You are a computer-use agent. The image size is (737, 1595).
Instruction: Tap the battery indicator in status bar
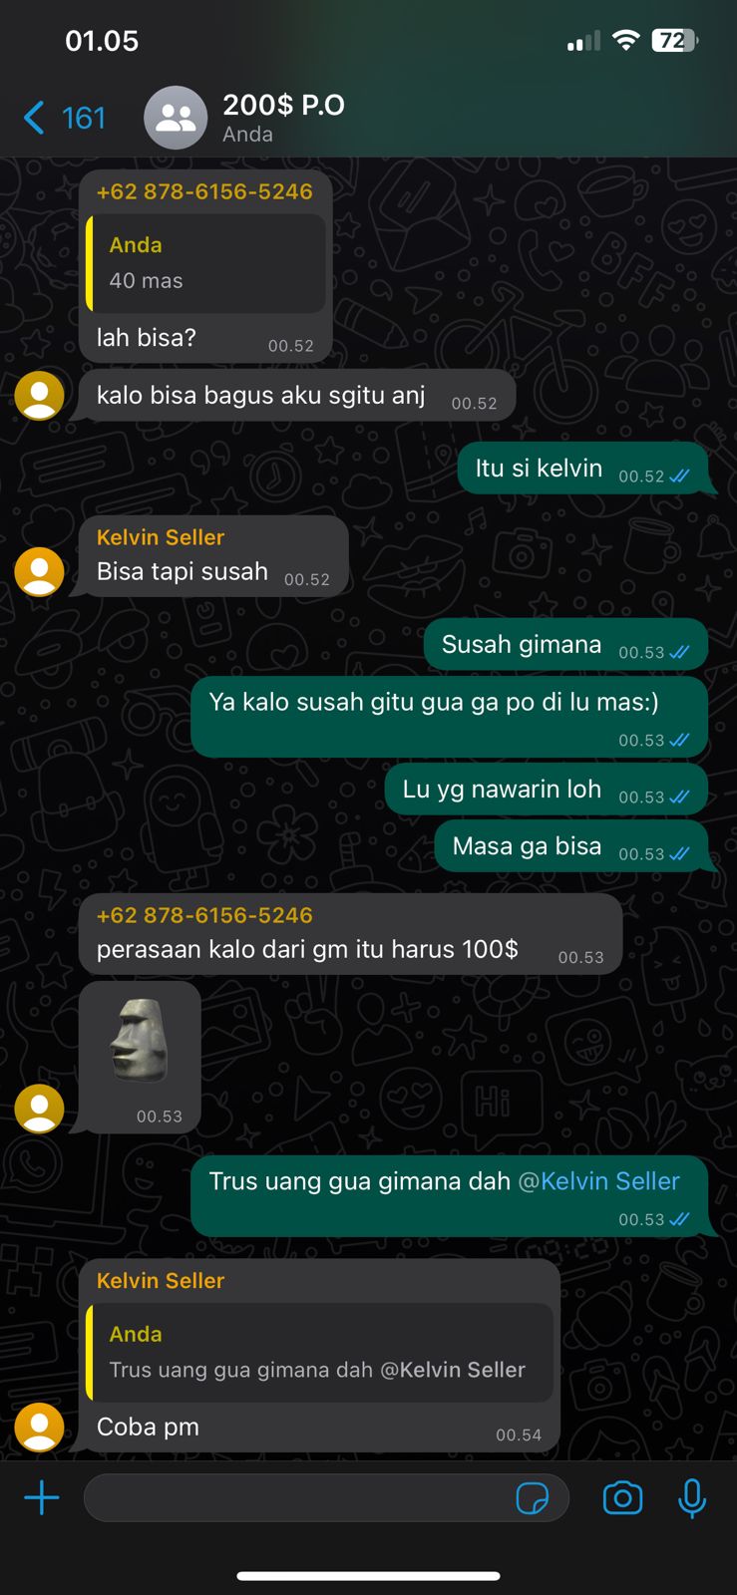pyautogui.click(x=675, y=40)
